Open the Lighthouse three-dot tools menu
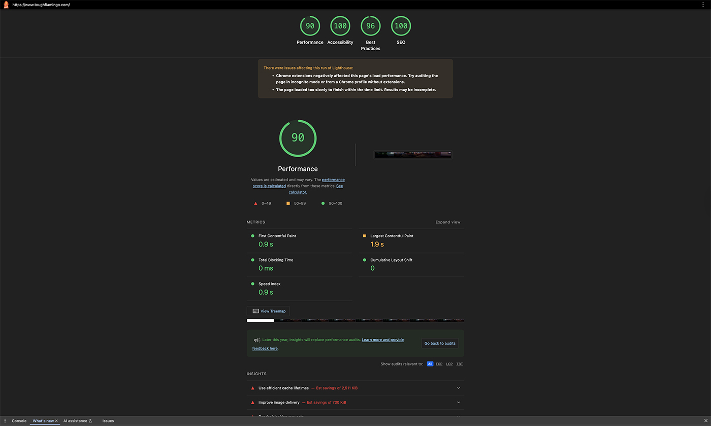The width and height of the screenshot is (711, 426). click(703, 5)
